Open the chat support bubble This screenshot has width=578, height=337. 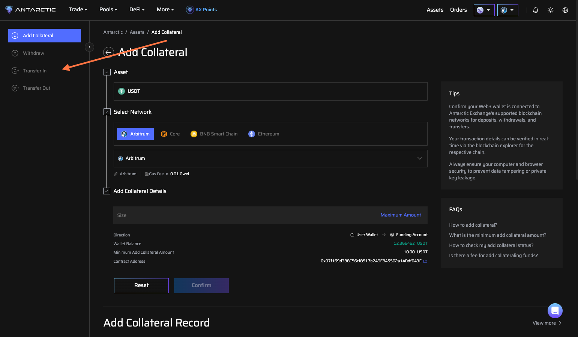(555, 311)
